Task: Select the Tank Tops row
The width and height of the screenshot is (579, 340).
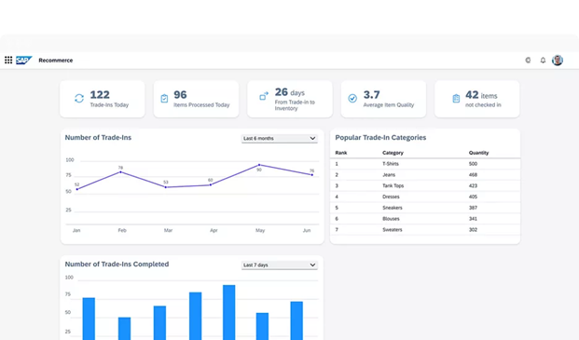Action: tap(425, 186)
